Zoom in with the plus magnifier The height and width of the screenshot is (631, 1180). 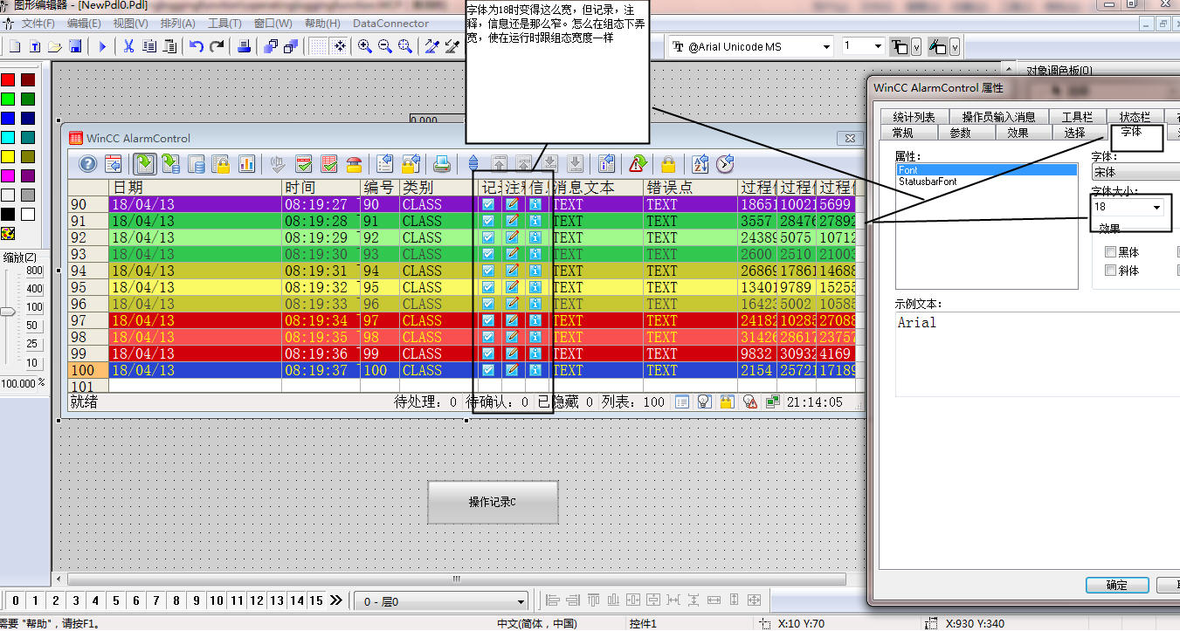click(365, 46)
